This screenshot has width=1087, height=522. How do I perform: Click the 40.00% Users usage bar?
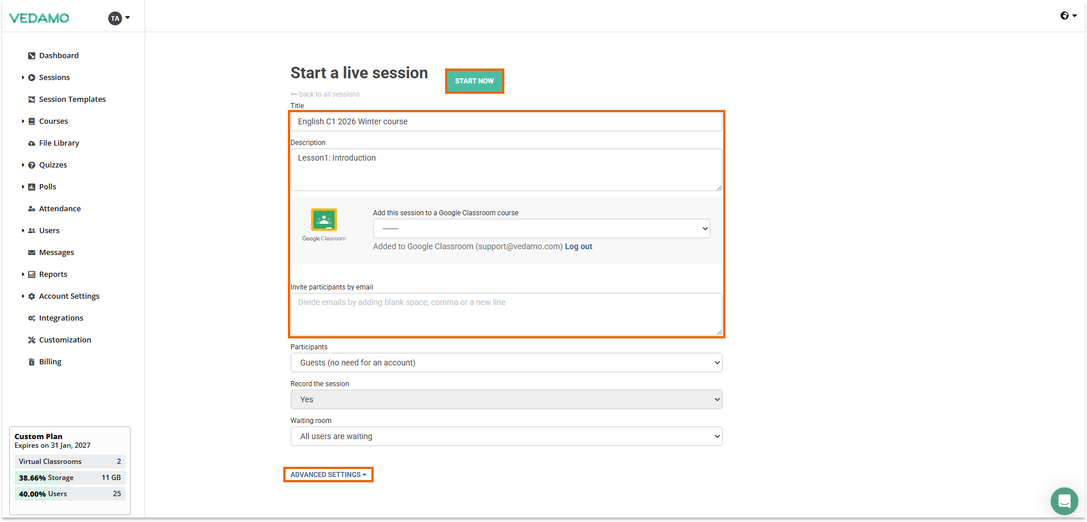click(70, 494)
